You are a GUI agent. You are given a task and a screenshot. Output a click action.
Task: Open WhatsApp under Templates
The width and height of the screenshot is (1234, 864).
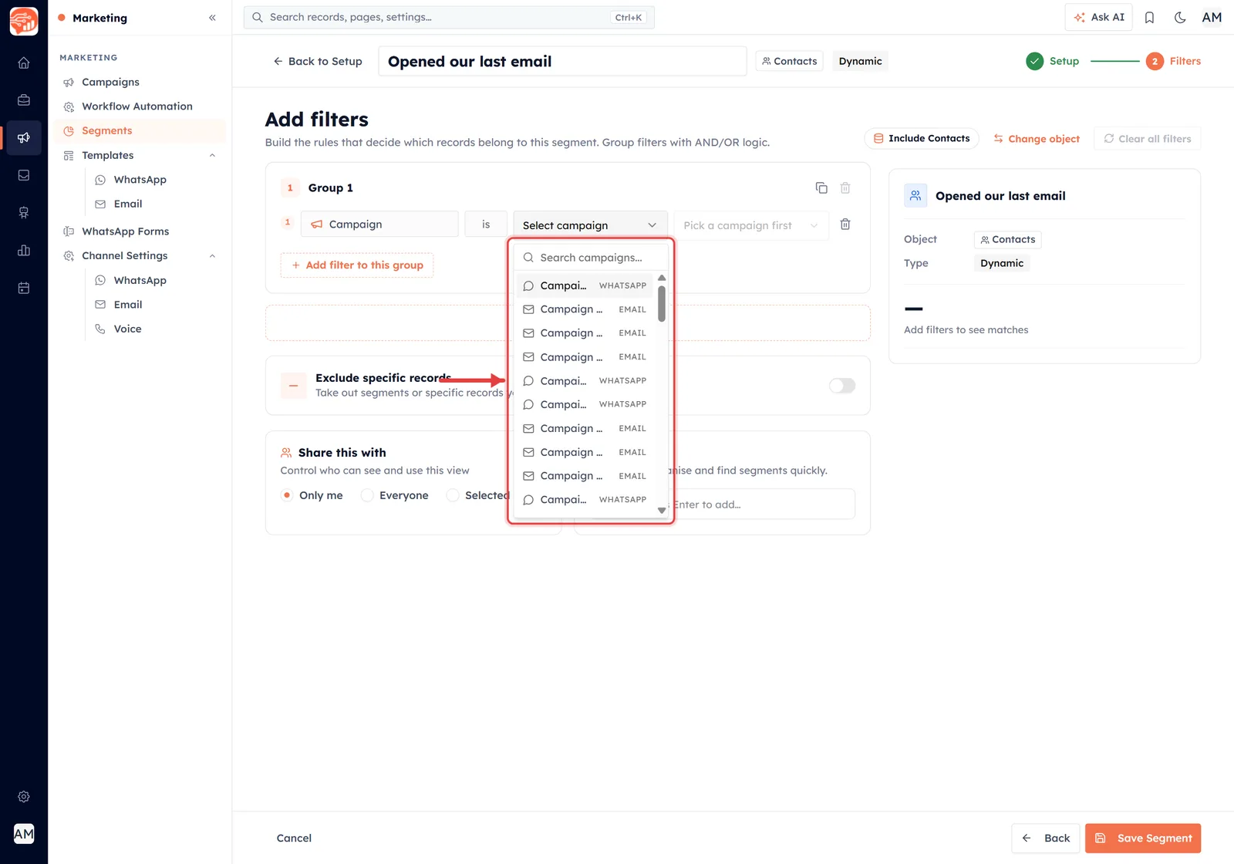140,180
